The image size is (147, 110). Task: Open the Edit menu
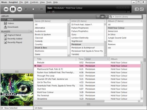[x=26, y=2]
